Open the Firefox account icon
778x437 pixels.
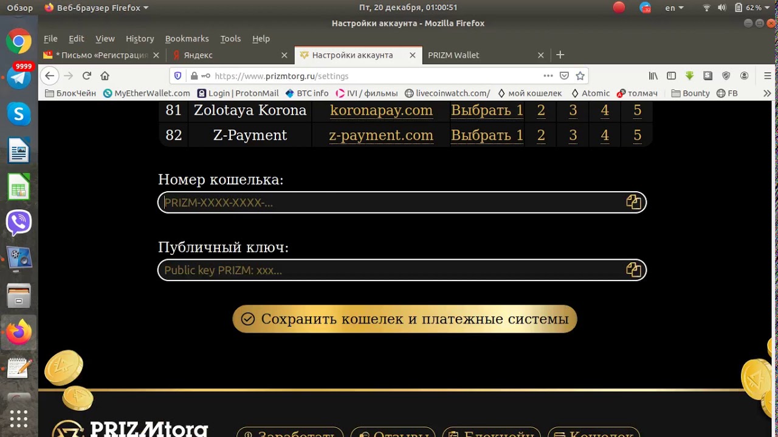(x=744, y=76)
